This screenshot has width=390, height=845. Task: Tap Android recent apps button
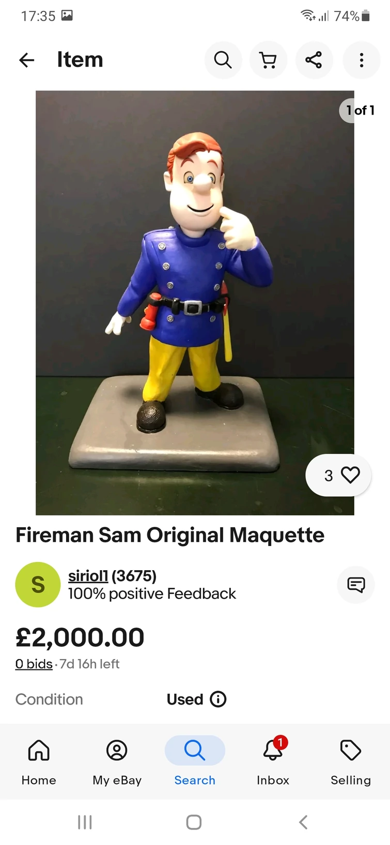point(85,822)
